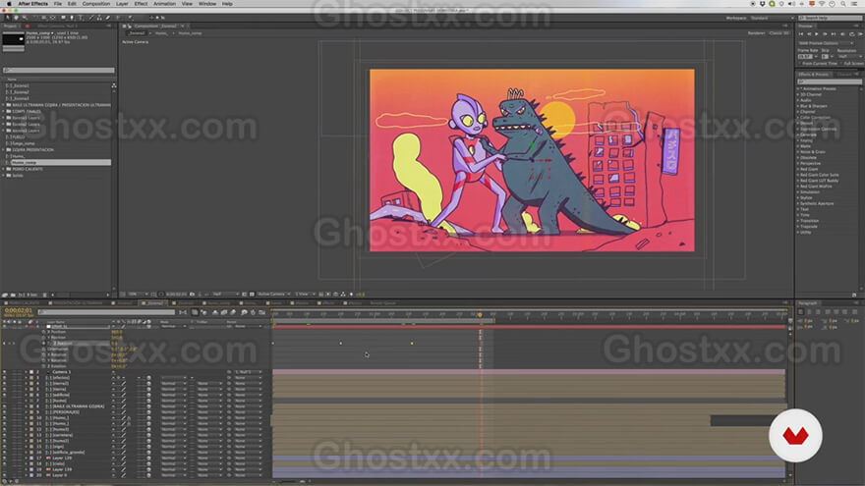
Task: Toggle the Preview panel loop option icon
Action: point(851,34)
